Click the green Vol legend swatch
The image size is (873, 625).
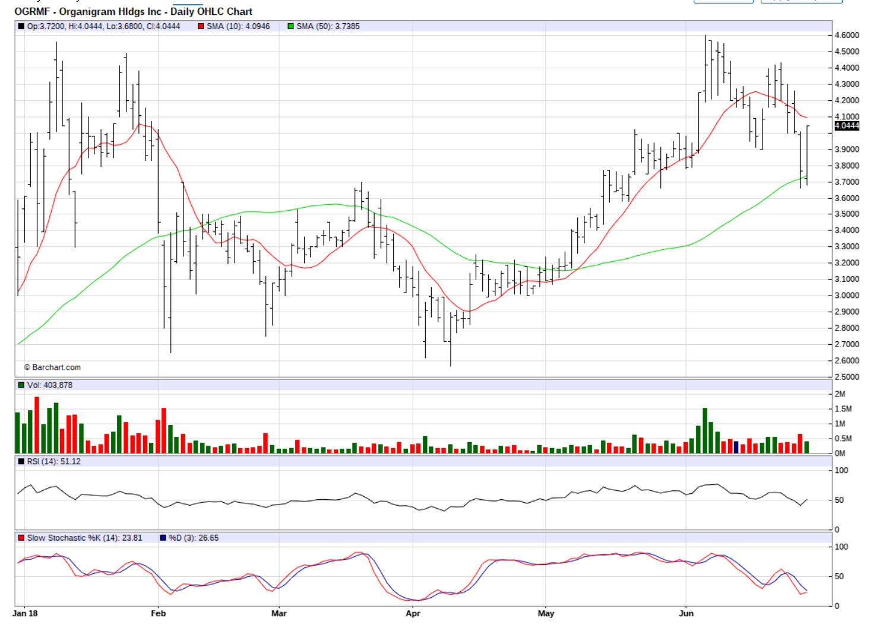(21, 385)
